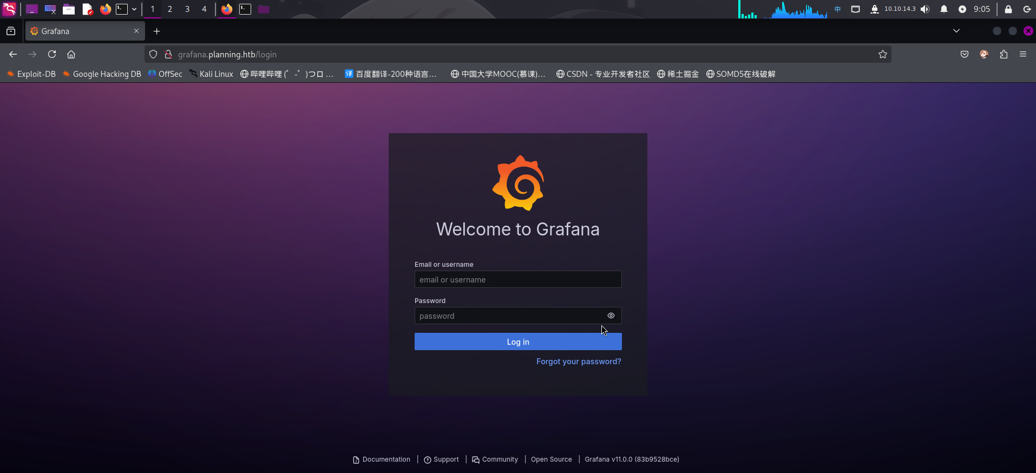The height and width of the screenshot is (473, 1036).
Task: Open the Documentation footer link
Action: (x=382, y=459)
